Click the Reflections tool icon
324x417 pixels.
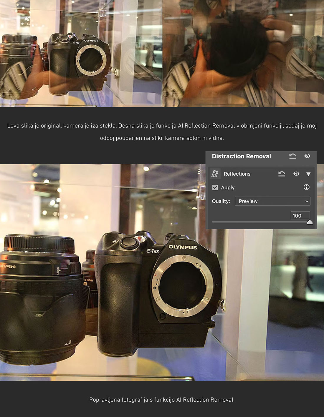215,174
